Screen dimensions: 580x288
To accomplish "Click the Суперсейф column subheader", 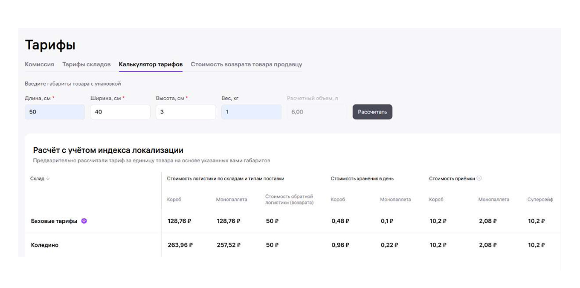I will coord(540,199).
